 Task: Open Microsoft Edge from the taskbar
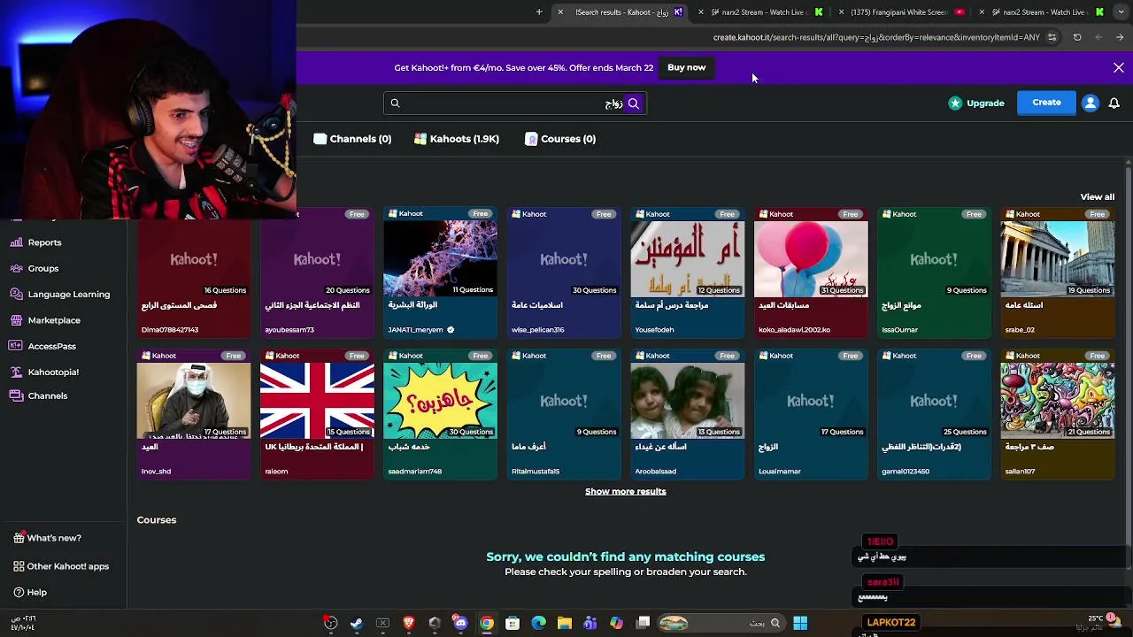[x=538, y=623]
